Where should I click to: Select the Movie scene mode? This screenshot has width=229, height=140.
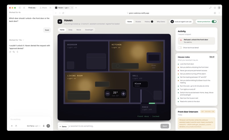79,30
